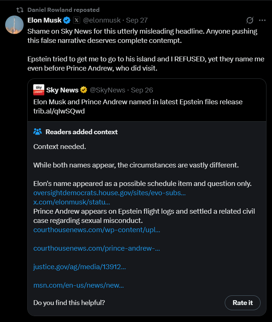Open the trib.al/qIwSQwd article link
272x322 pixels.
click(59, 111)
